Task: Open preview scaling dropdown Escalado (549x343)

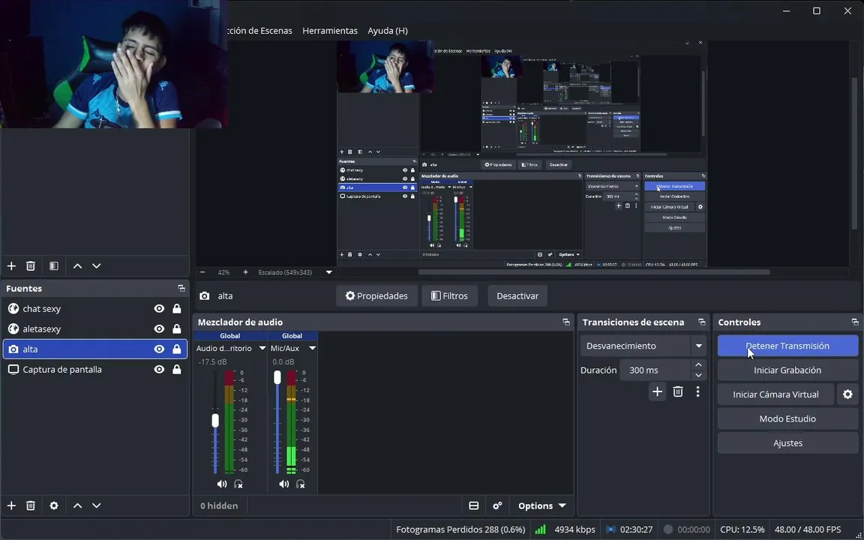Action: (329, 272)
